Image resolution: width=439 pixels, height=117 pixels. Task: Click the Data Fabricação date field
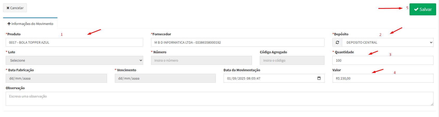coord(56,78)
